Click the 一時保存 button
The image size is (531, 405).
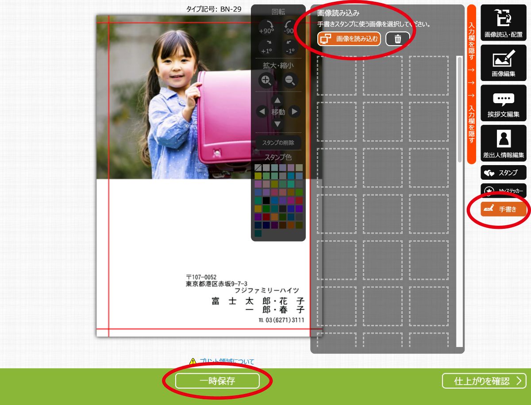[x=217, y=381]
